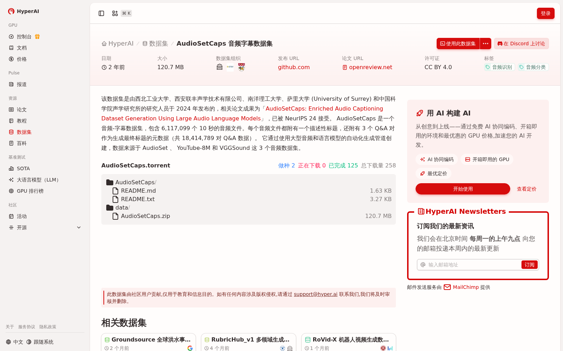The height and width of the screenshot is (351, 563).
Task: Open the 跟随系统 theme selector
Action: pyautogui.click(x=40, y=342)
